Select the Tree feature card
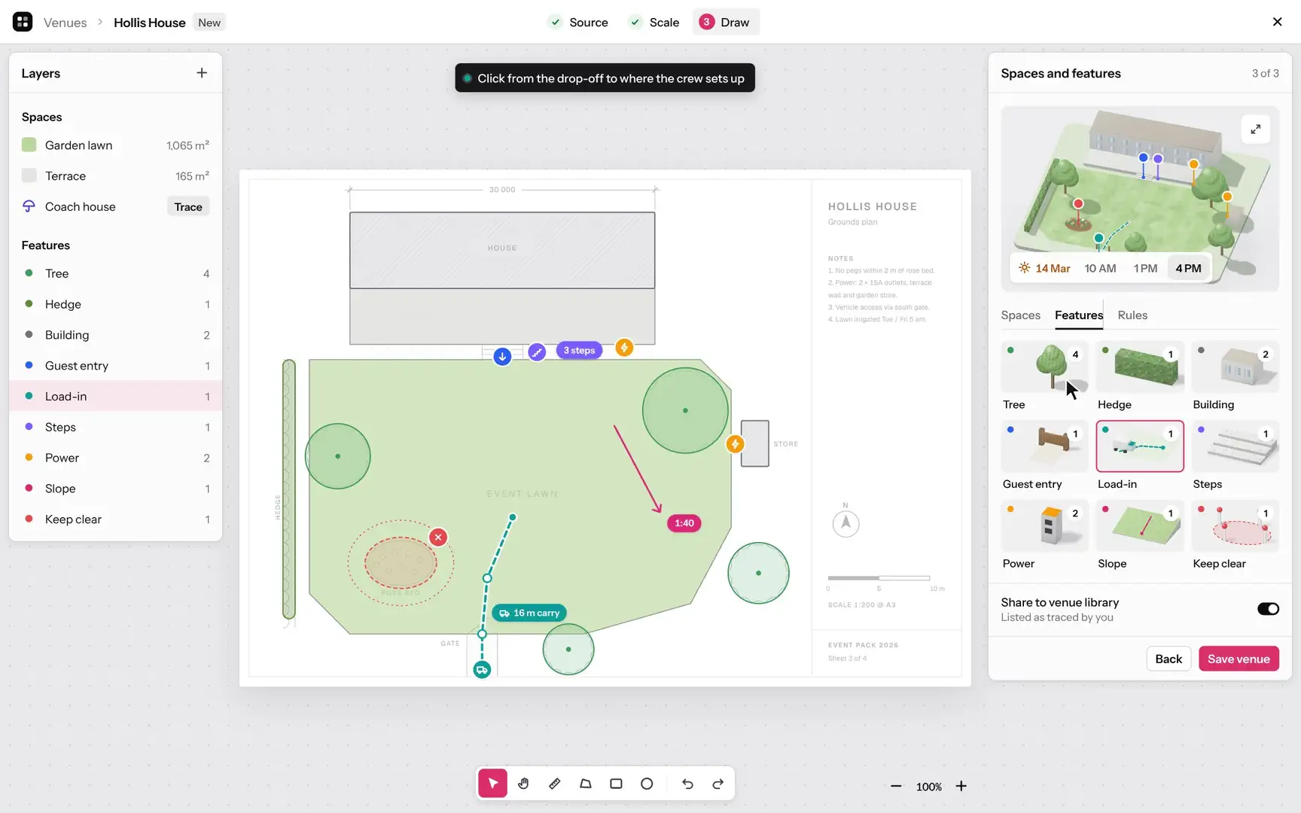The width and height of the screenshot is (1301, 813). pyautogui.click(x=1044, y=376)
